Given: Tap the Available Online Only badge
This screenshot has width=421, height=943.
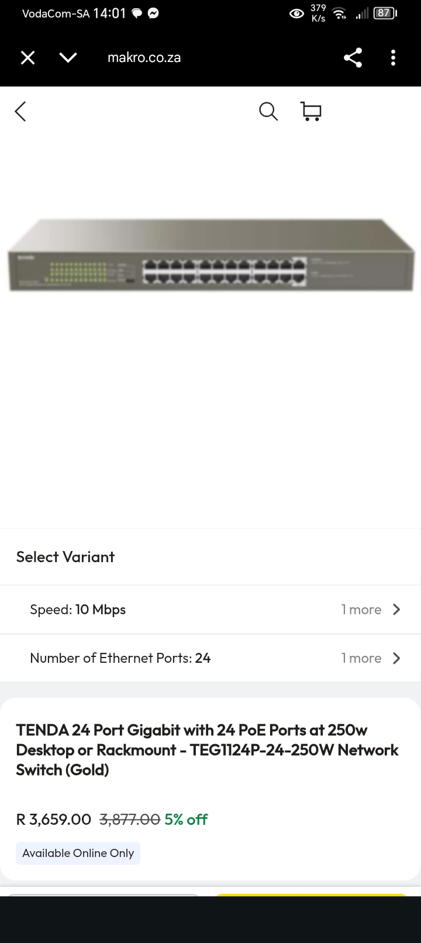Looking at the screenshot, I should coord(78,853).
